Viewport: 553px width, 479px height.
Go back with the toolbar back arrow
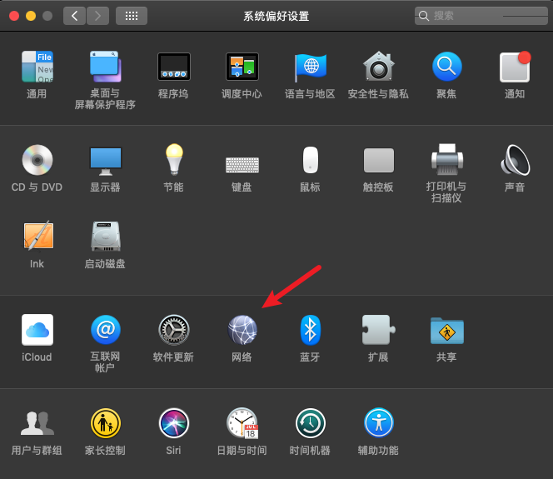point(75,15)
